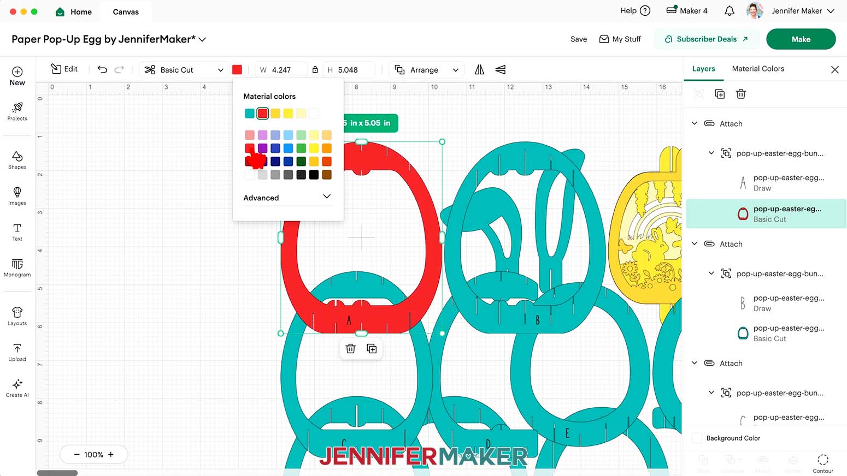
Task: Undo the last action
Action: 102,69
